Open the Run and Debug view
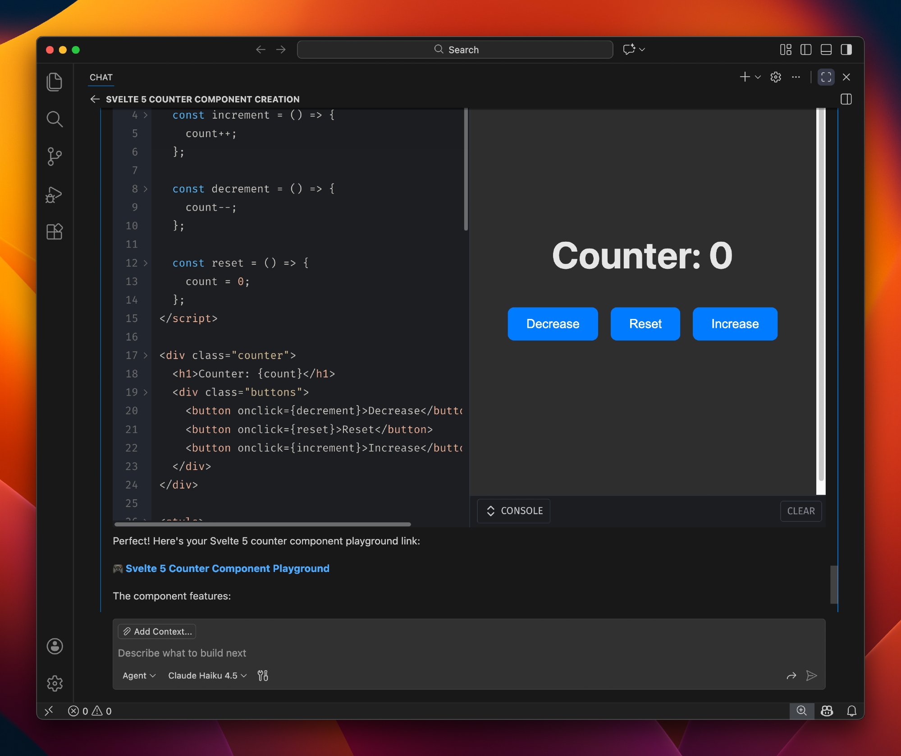Screen dimensions: 901x756 pos(55,194)
